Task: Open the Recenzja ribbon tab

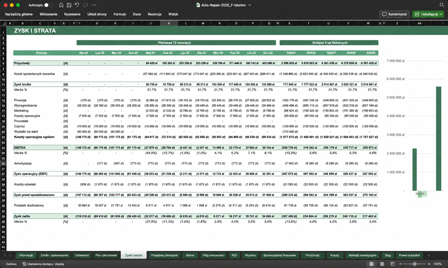Action: pyautogui.click(x=155, y=14)
